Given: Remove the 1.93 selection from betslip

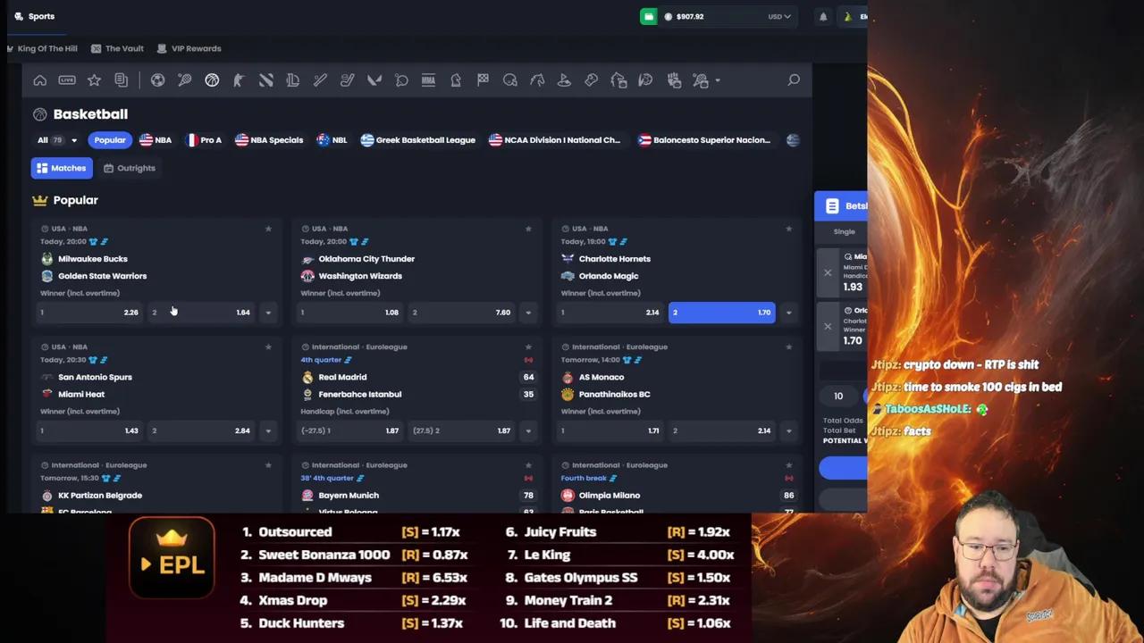Looking at the screenshot, I should (x=828, y=272).
